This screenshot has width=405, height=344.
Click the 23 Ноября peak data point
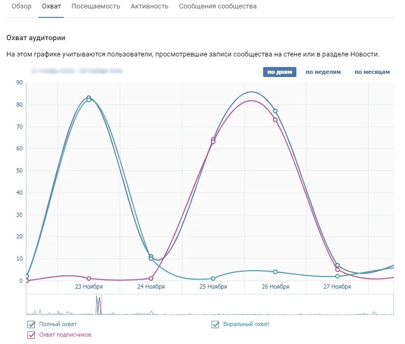tap(89, 98)
